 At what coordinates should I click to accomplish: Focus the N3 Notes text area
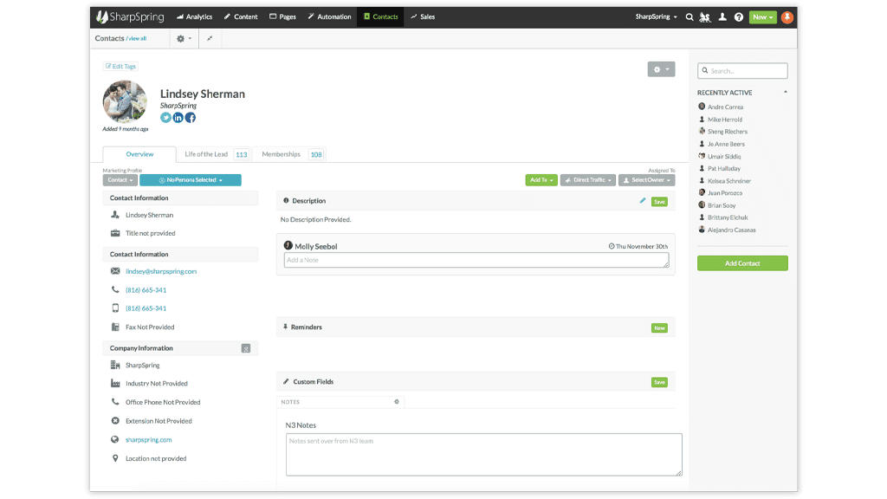click(x=483, y=455)
